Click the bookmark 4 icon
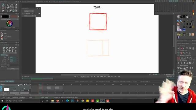This screenshot has width=196, height=110. tap(187, 63)
